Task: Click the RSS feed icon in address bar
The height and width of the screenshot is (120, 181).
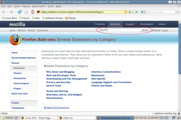Action: pos(126,12)
